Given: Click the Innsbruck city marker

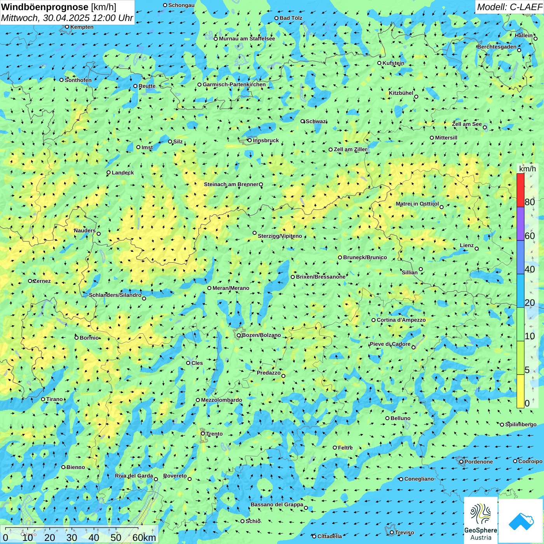Looking at the screenshot, I should click(x=249, y=140).
